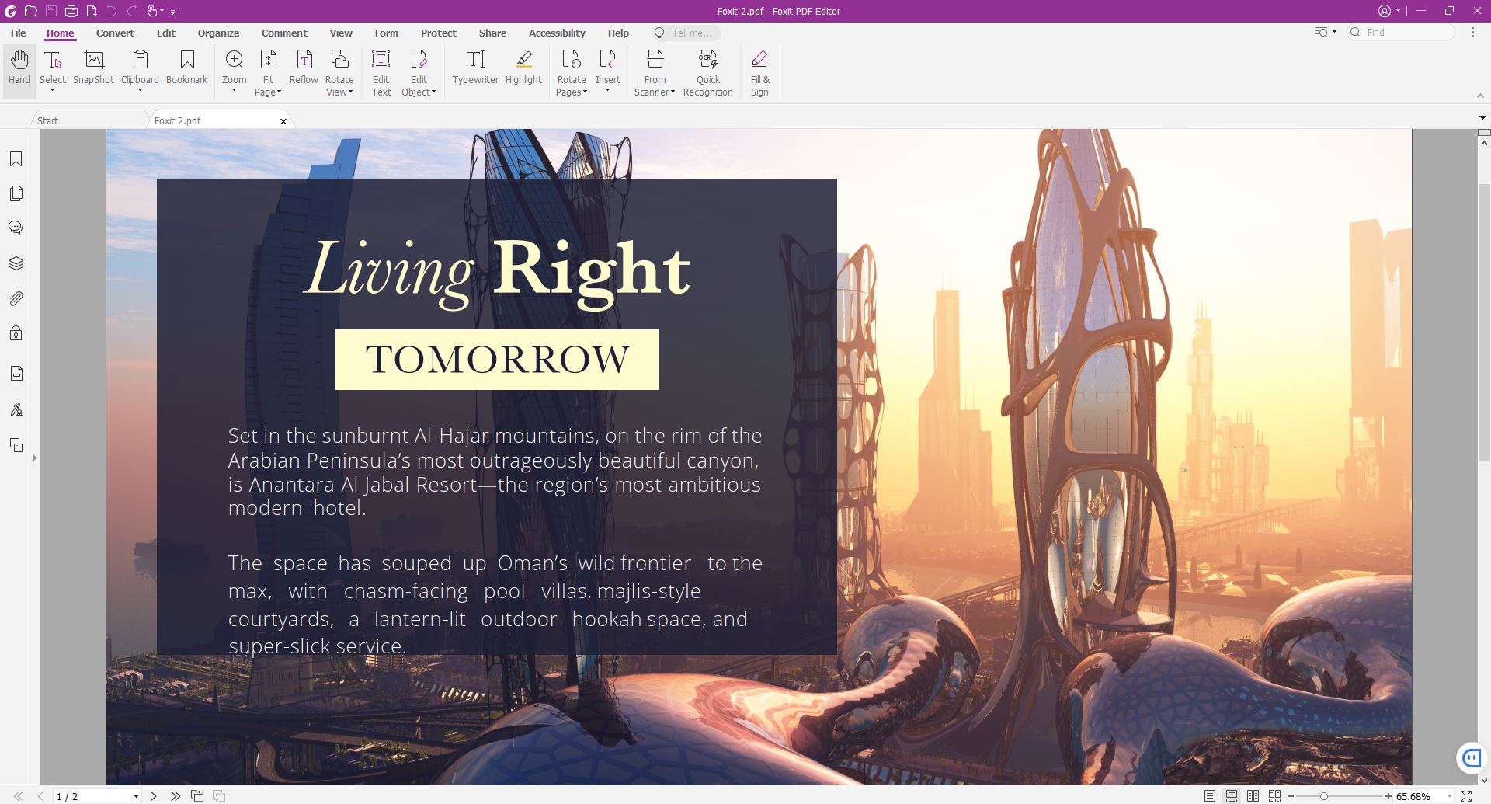Switch to Single Page view mode
Screen dimensions: 1491x804
pos(1210,795)
